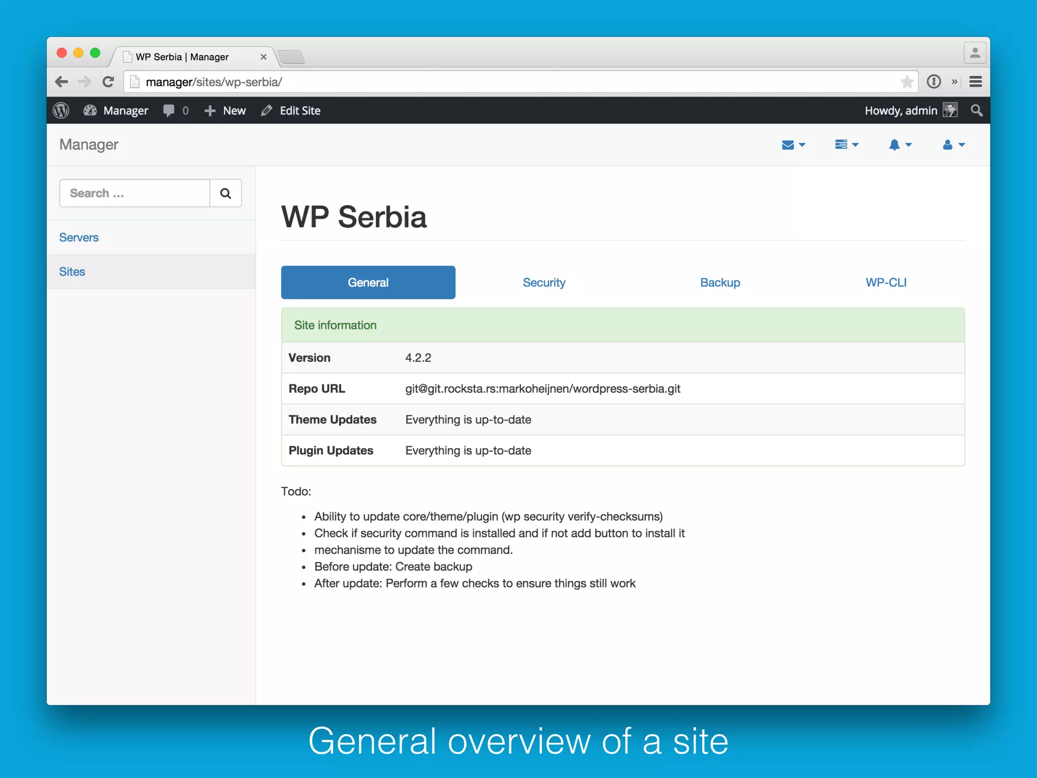1037x778 pixels.
Task: Open Servers in the sidebar
Action: [x=79, y=238]
